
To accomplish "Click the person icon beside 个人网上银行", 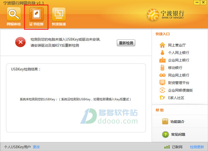I will pyautogui.click(x=162, y=53).
